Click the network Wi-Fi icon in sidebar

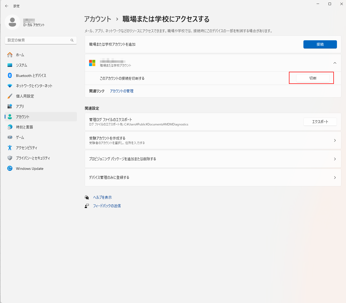pos(10,86)
